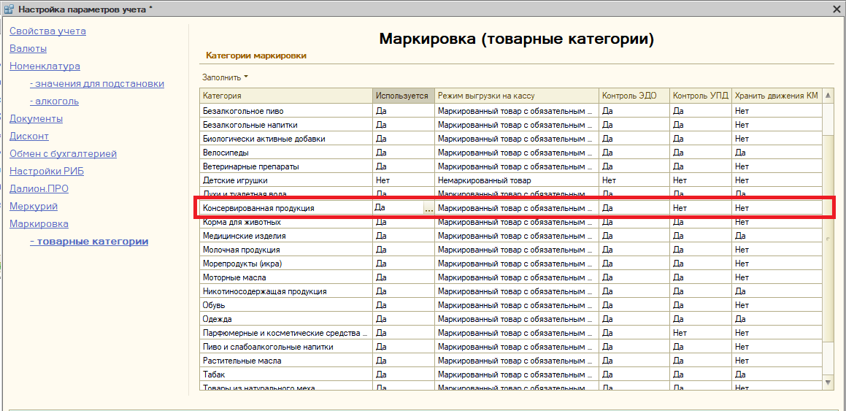
Task: Navigate to Обмен с бухгалтерией
Action: click(63, 154)
